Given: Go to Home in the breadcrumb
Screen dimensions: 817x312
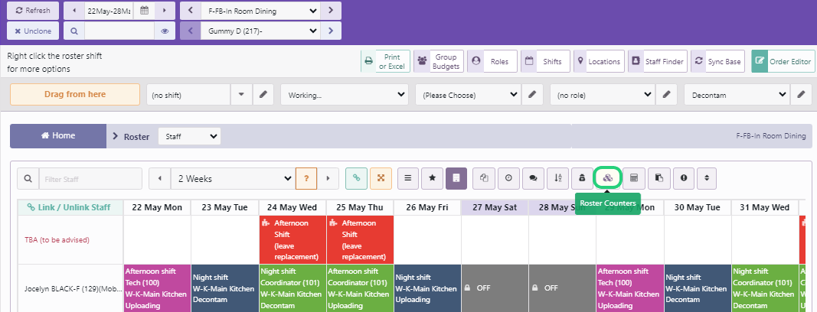Looking at the screenshot, I should point(57,136).
